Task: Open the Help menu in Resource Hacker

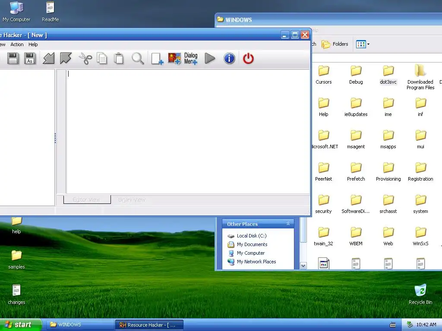Action: pos(33,44)
